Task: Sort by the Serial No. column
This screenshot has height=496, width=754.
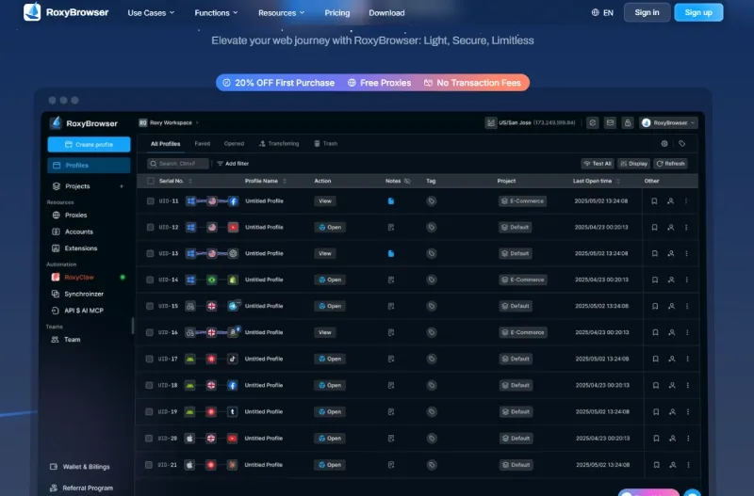Action: click(x=190, y=181)
